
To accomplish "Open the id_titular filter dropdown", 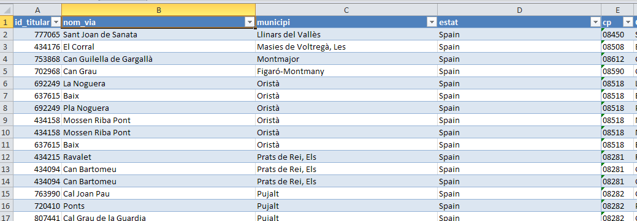I will (56, 22).
